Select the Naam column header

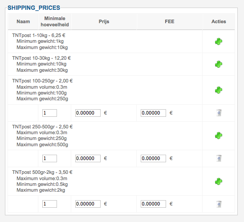[23, 21]
